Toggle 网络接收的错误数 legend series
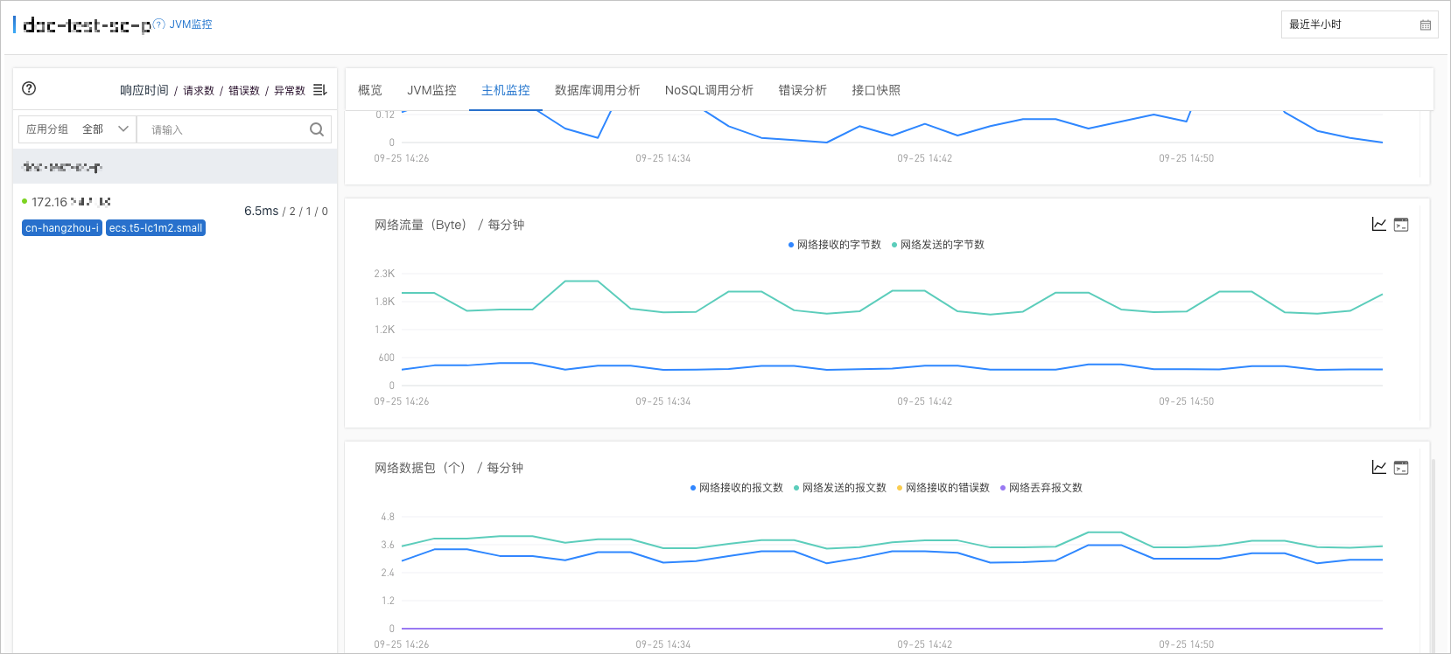Screen dimensions: 1451x654 tap(943, 488)
